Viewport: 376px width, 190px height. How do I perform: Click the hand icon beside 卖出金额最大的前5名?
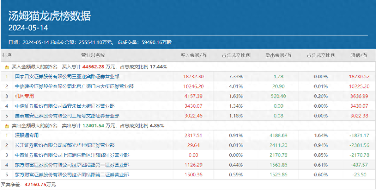tap(7, 126)
